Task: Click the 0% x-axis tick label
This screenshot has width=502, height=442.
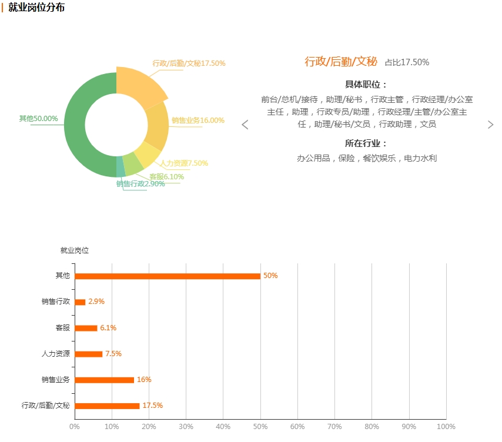Action: 75,427
